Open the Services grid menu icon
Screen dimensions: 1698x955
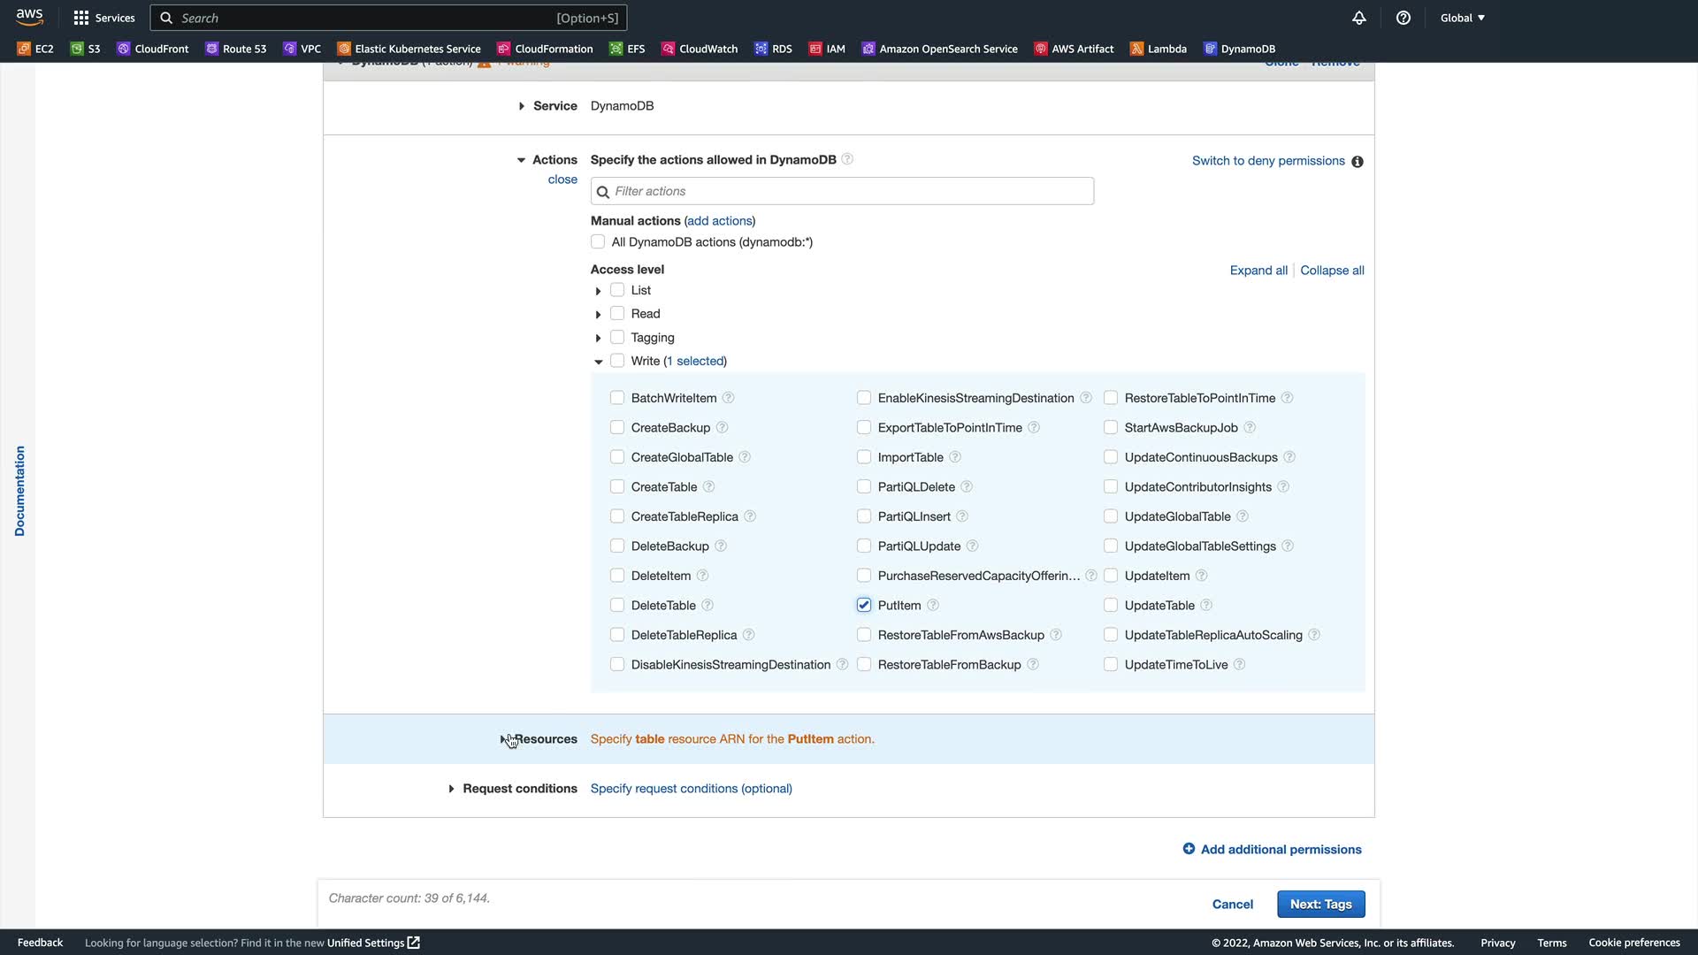click(x=81, y=18)
